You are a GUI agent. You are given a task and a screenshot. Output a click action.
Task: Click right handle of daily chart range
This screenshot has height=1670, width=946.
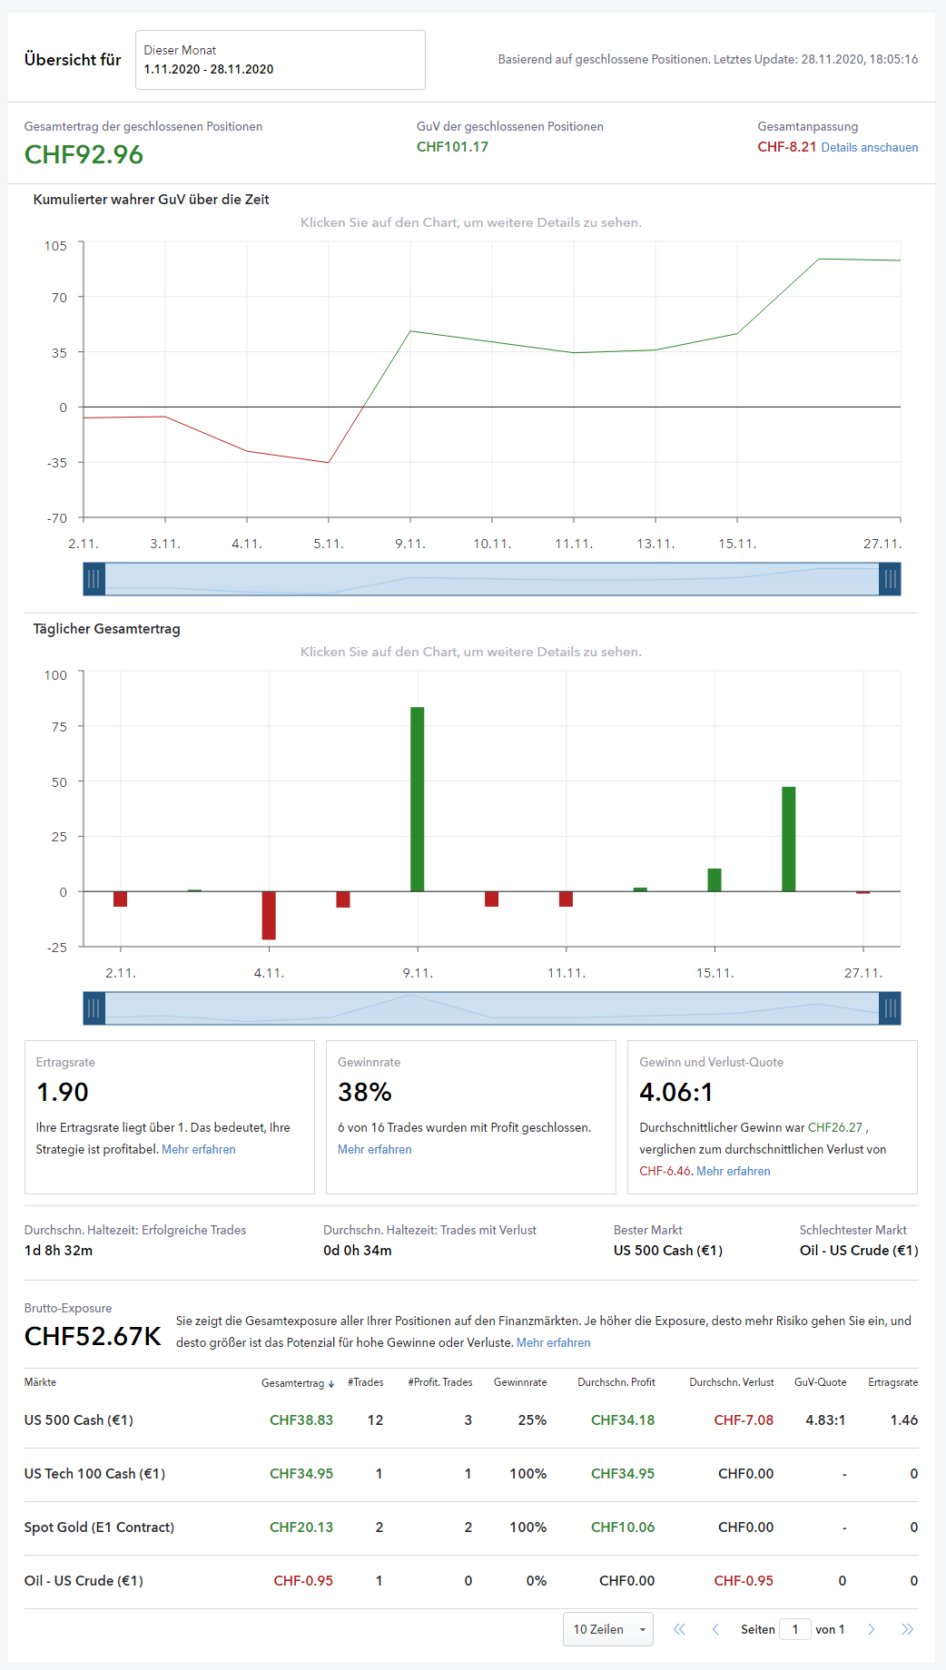tap(890, 1008)
